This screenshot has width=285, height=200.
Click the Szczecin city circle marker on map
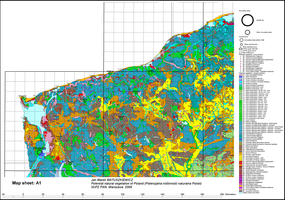(x=39, y=152)
